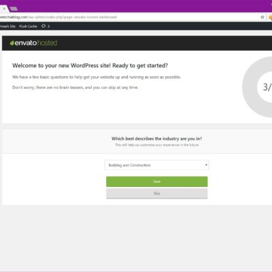Click the 'customise your experience' subtitle text
Image resolution: width=272 pixels, height=272 pixels.
(x=156, y=145)
